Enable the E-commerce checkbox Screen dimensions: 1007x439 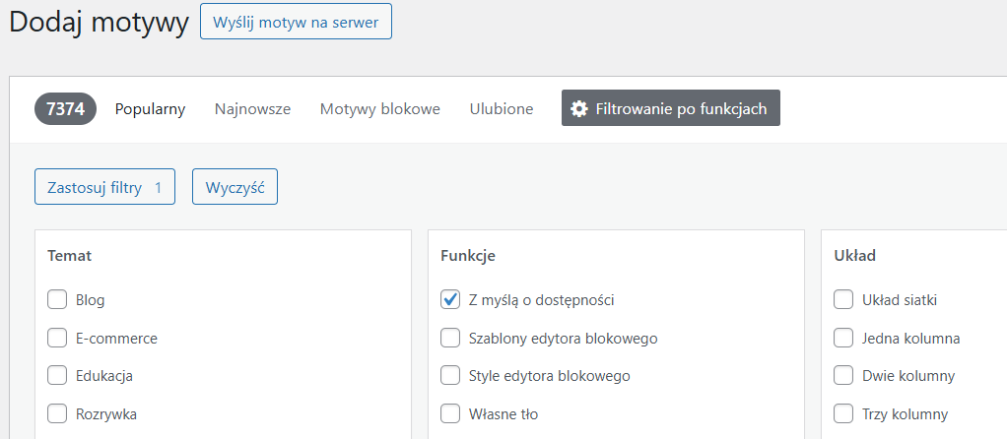click(x=57, y=339)
